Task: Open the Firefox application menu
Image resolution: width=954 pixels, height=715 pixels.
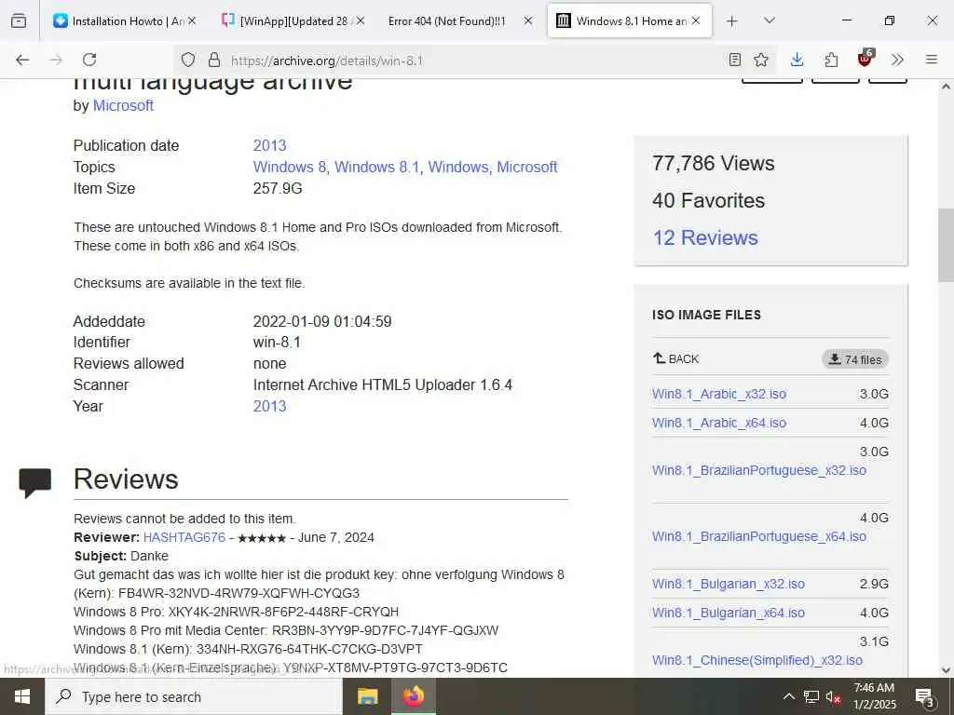Action: (x=931, y=60)
